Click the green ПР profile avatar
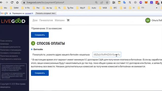The width and height of the screenshot is (162, 91). pos(148,20)
